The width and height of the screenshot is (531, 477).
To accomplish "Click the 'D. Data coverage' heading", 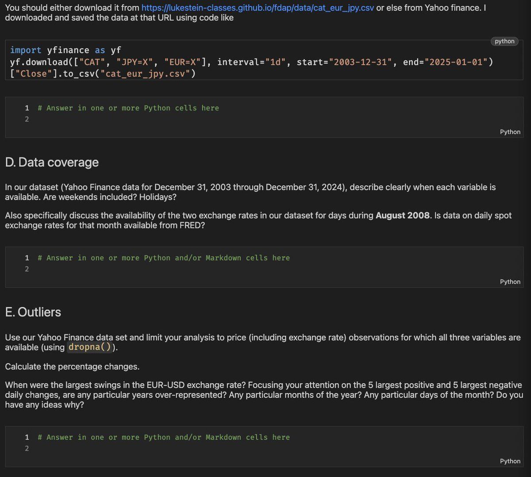I will click(52, 162).
